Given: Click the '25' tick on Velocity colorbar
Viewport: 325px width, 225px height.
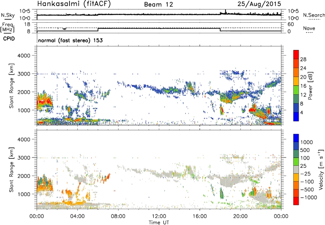Looking at the screenshot, I should point(303,166).
